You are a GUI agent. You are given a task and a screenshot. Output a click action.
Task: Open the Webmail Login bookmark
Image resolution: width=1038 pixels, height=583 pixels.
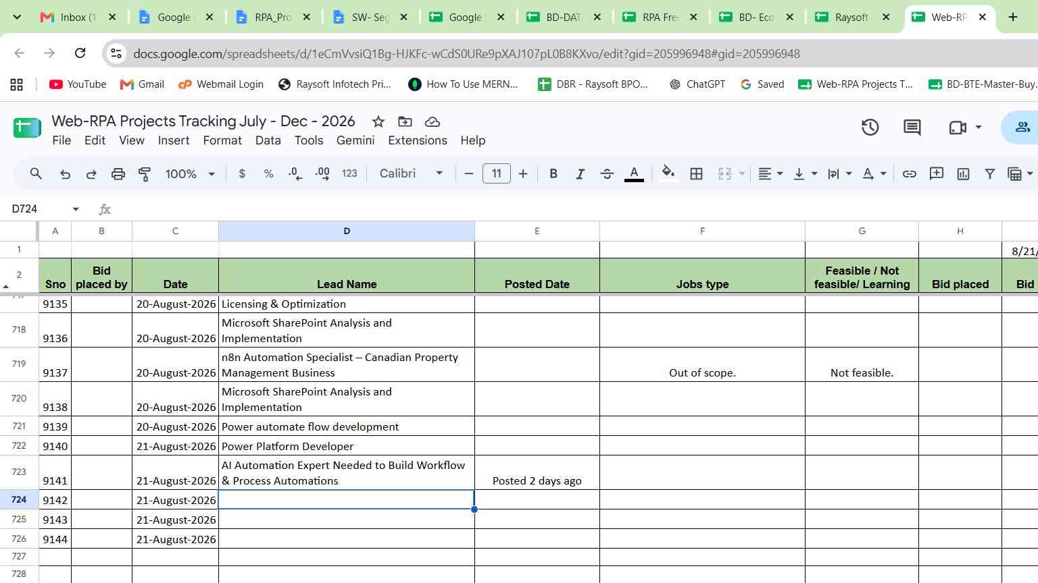click(221, 84)
